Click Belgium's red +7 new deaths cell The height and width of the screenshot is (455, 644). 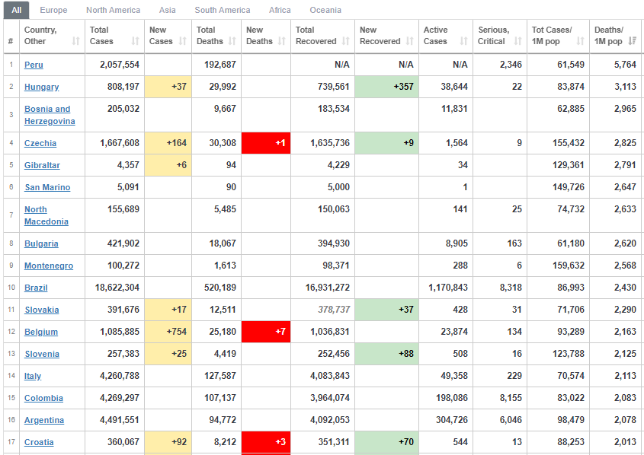pos(266,332)
